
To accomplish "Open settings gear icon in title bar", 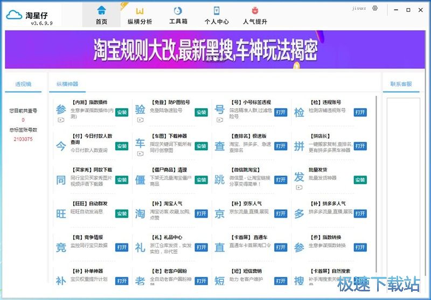I will coord(375,8).
